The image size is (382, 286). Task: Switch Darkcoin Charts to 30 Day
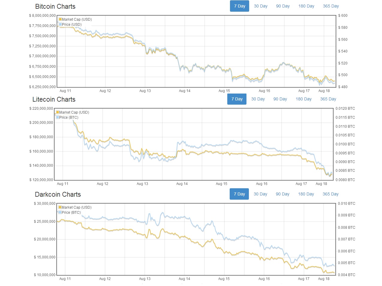click(260, 194)
